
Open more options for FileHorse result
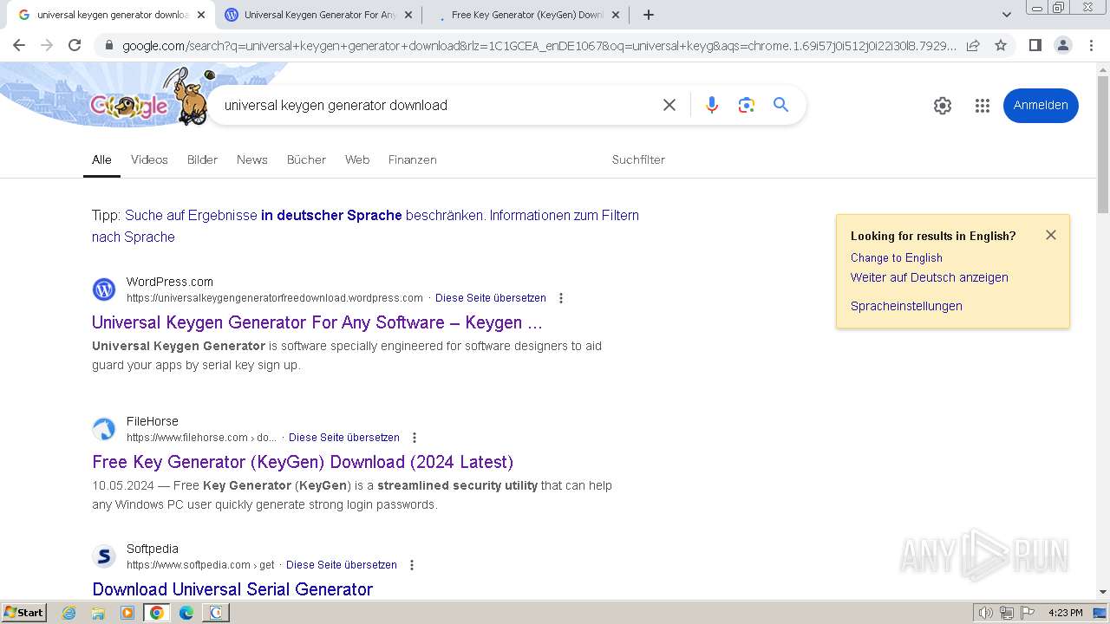(x=415, y=438)
